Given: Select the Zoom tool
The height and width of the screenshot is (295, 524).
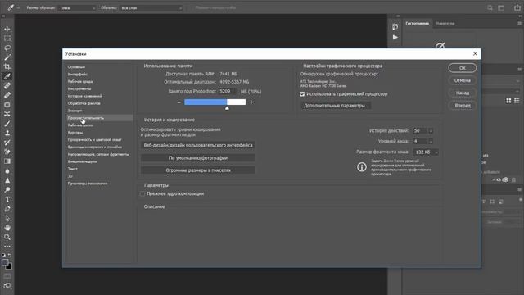Looking at the screenshot, I should [x=7, y=237].
